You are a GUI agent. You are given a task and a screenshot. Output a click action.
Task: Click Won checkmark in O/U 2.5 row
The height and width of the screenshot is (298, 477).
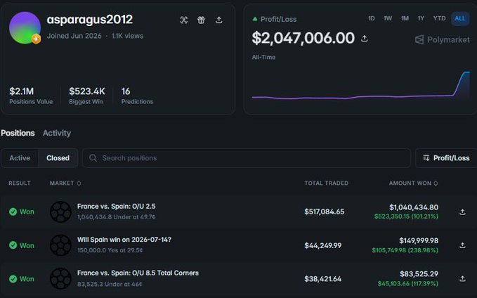pos(13,212)
